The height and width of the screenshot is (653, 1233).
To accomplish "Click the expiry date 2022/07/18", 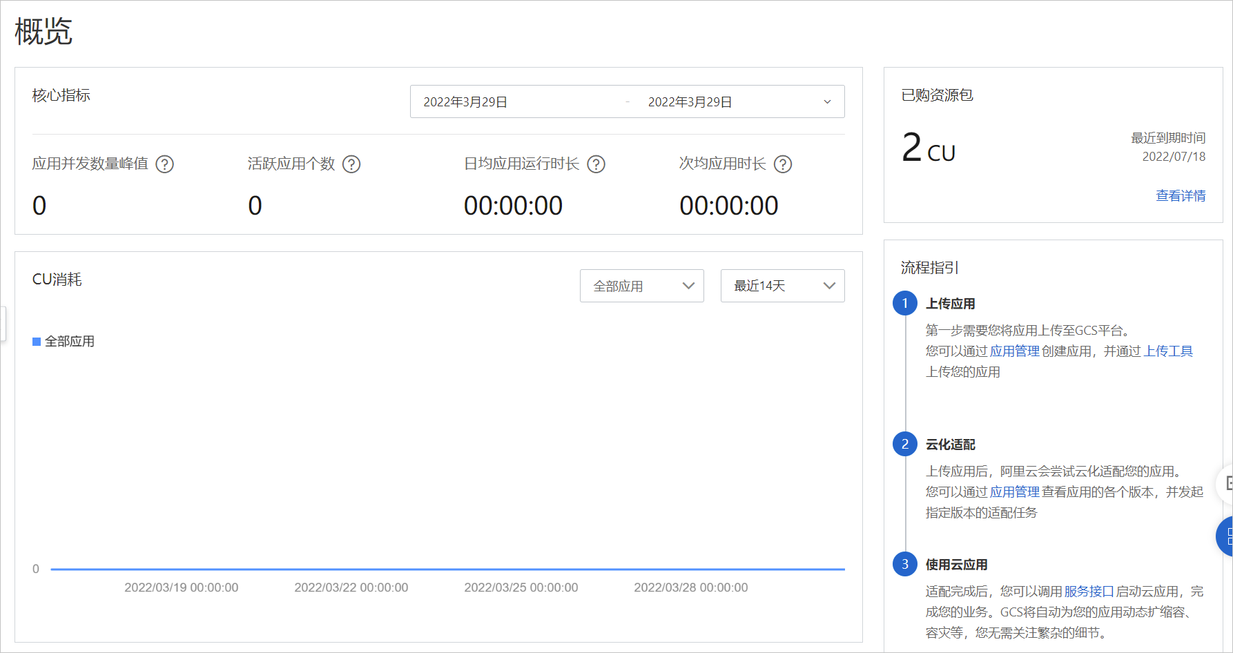I will coord(1174,157).
